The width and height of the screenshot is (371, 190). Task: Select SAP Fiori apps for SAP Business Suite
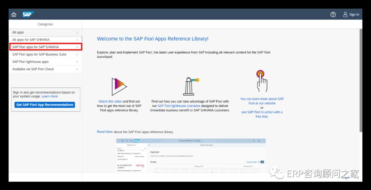tap(45, 54)
